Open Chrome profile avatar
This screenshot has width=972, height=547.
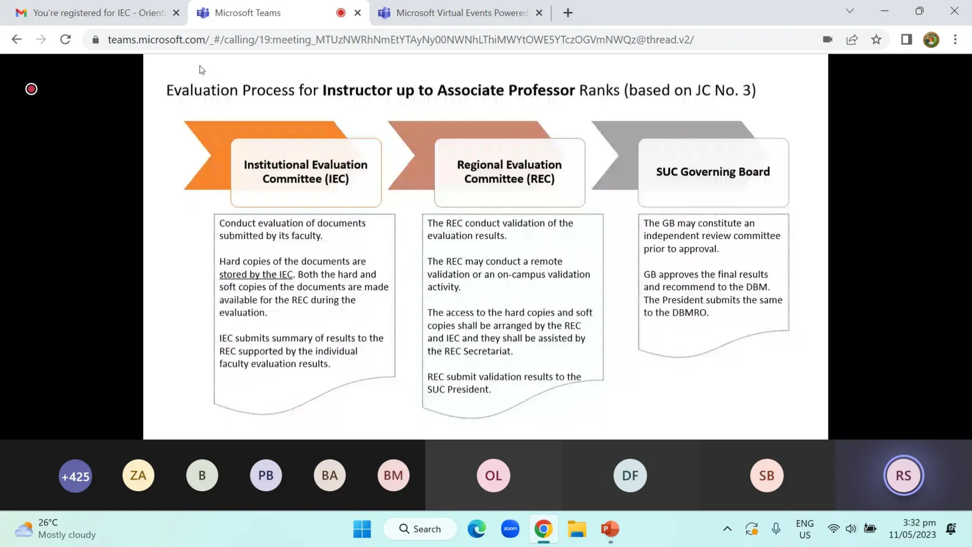tap(931, 39)
